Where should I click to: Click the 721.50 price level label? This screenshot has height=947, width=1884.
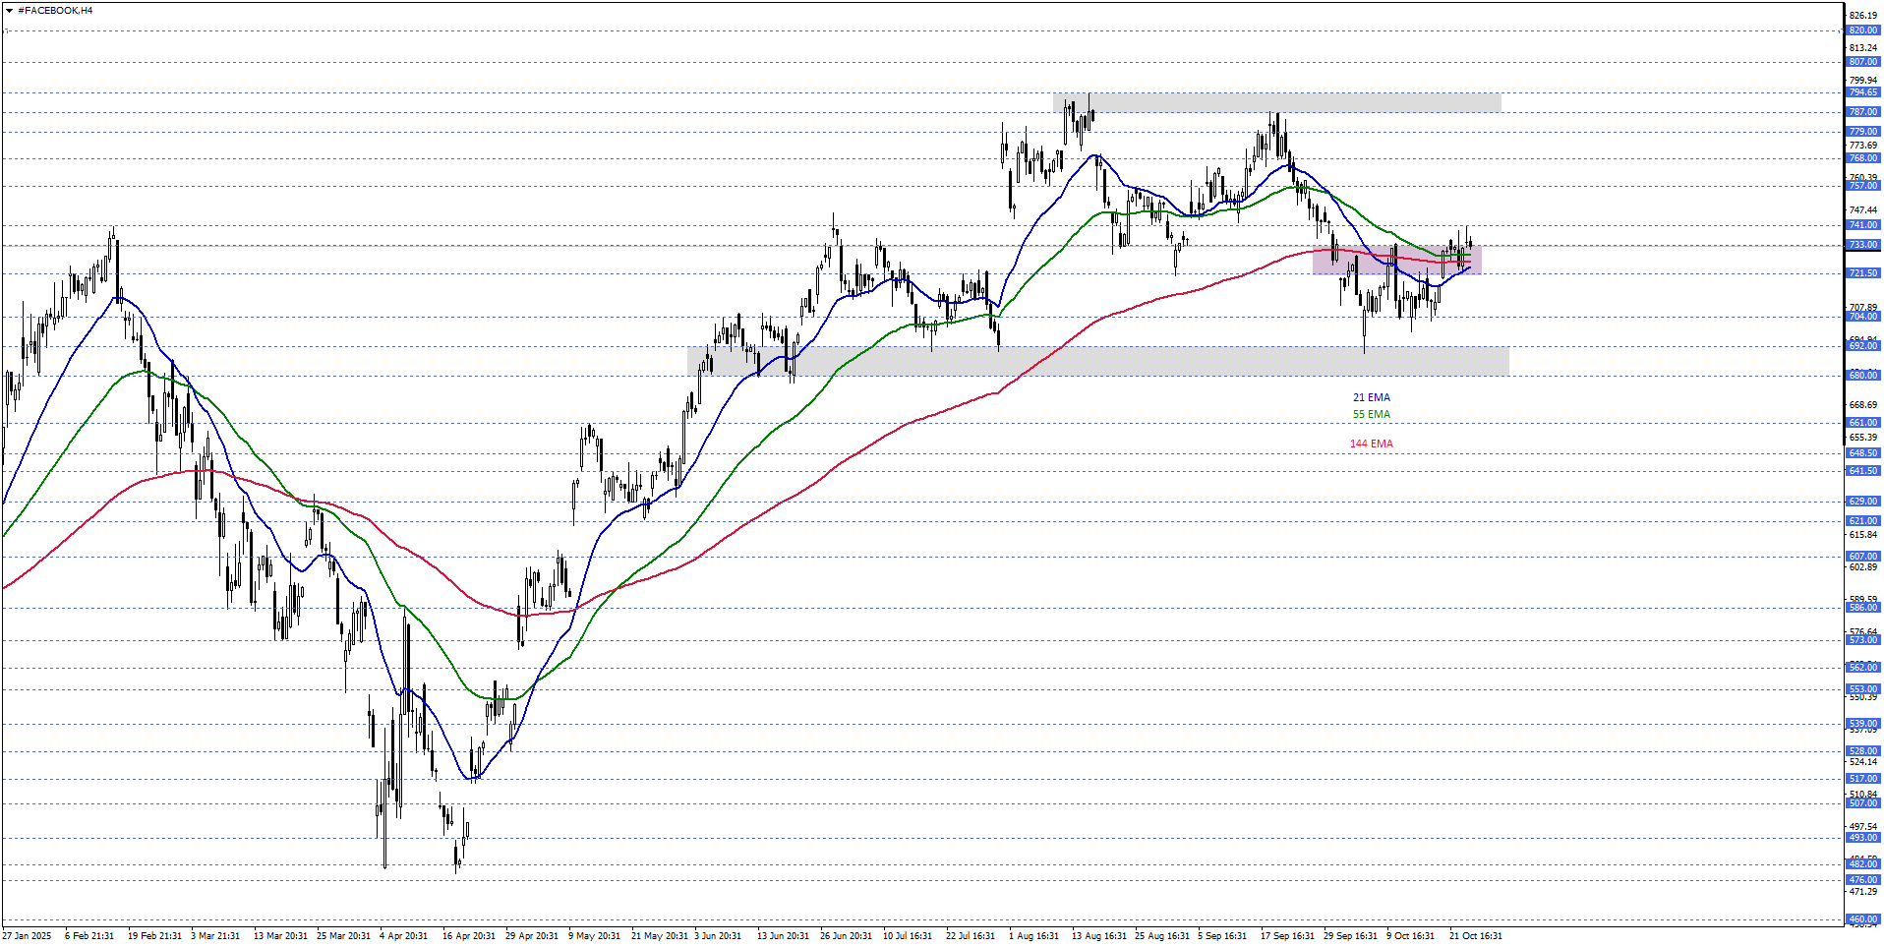[x=1862, y=273]
